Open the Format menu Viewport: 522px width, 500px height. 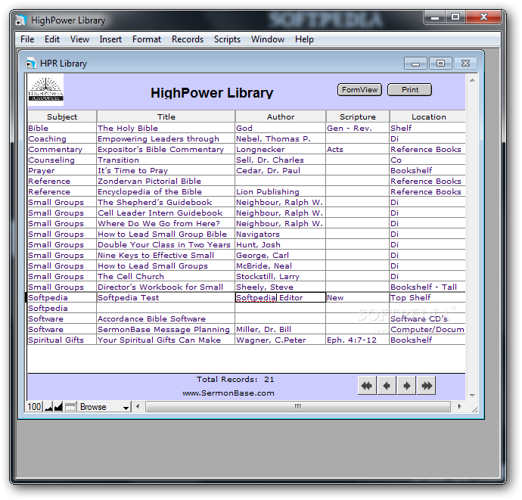(x=147, y=39)
